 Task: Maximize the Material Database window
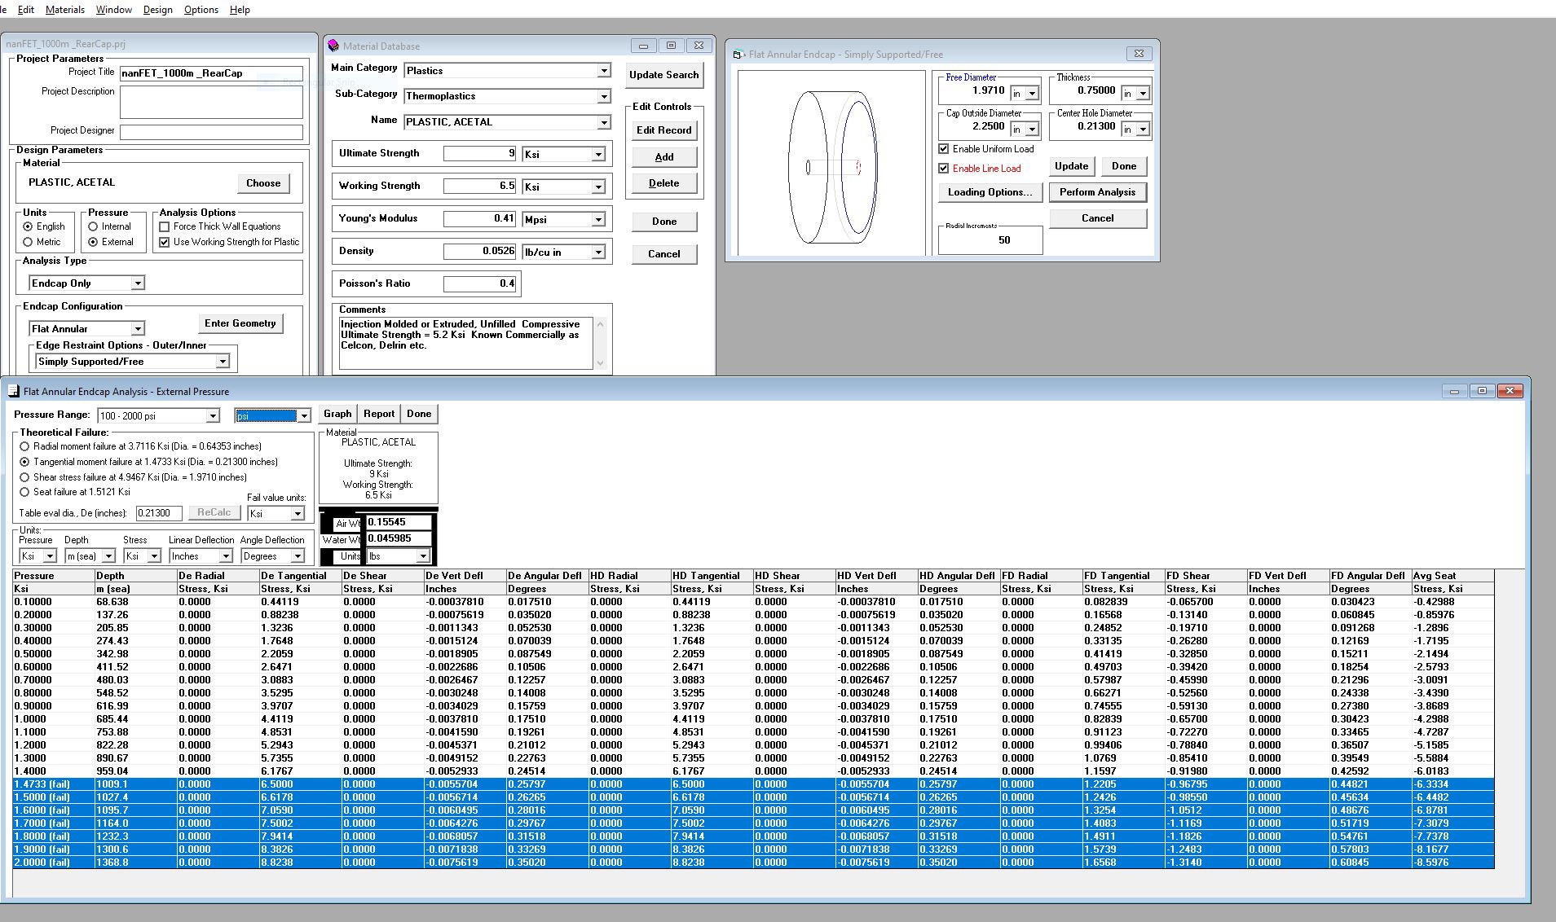click(671, 46)
